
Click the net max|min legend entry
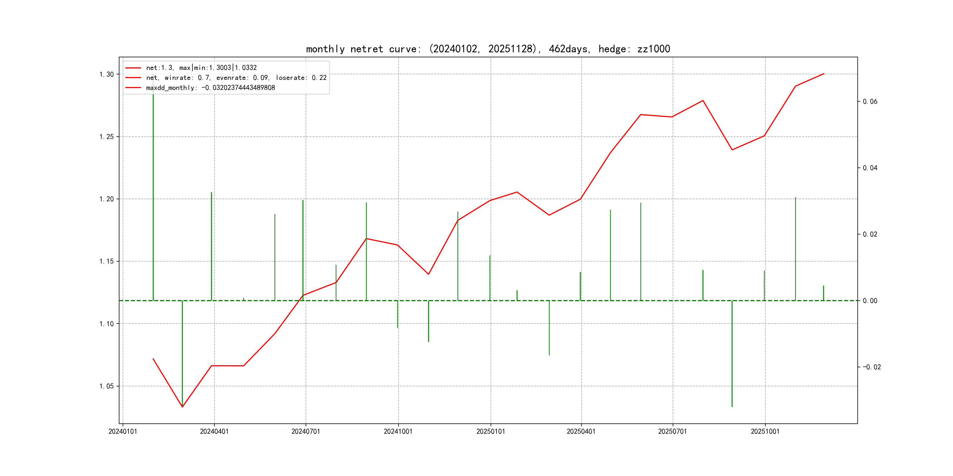(x=201, y=68)
